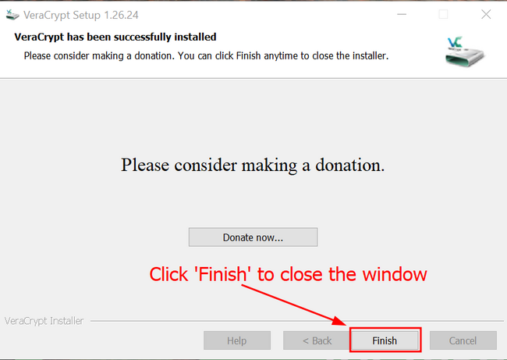Click the VeraCrypt drive logo in header
This screenshot has height=360, width=507.
(464, 52)
